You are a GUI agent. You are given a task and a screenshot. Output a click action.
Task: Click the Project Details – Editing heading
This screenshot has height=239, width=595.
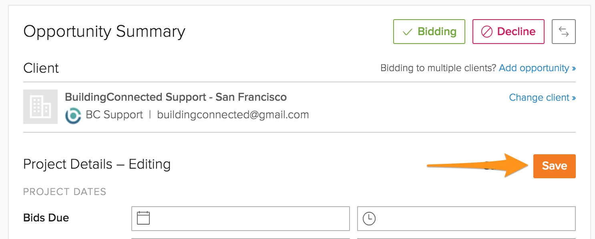[x=97, y=164]
